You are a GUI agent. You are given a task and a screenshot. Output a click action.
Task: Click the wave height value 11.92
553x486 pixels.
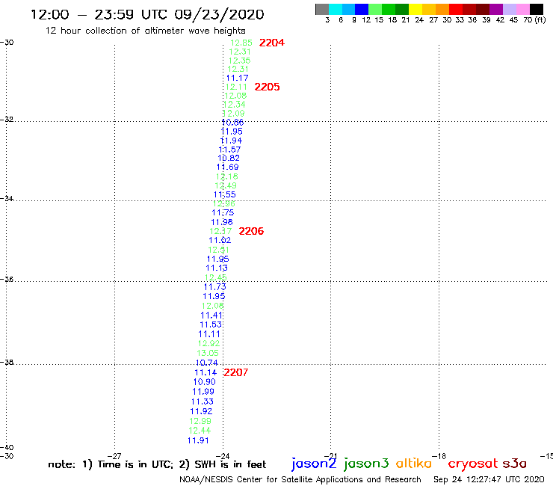pyautogui.click(x=201, y=411)
